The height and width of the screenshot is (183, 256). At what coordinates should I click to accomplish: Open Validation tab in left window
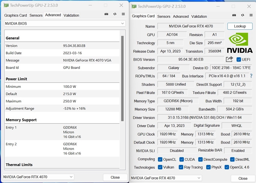pos(71,15)
